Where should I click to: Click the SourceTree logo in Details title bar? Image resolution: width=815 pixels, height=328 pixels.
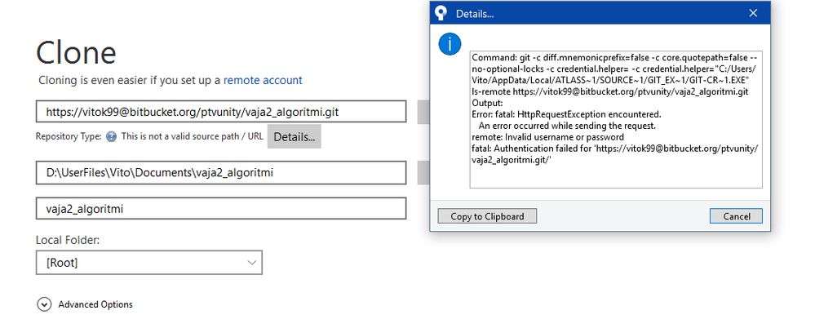pyautogui.click(x=441, y=14)
